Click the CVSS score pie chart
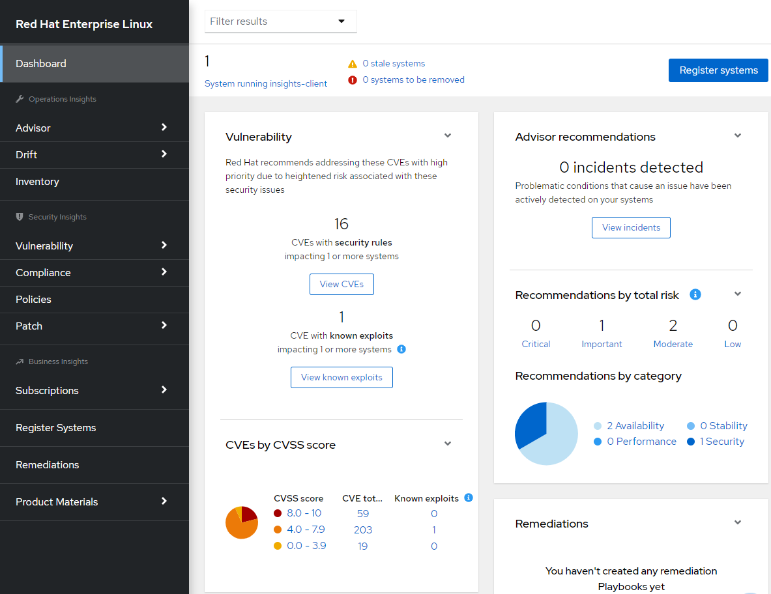Image resolution: width=771 pixels, height=594 pixels. [x=242, y=523]
